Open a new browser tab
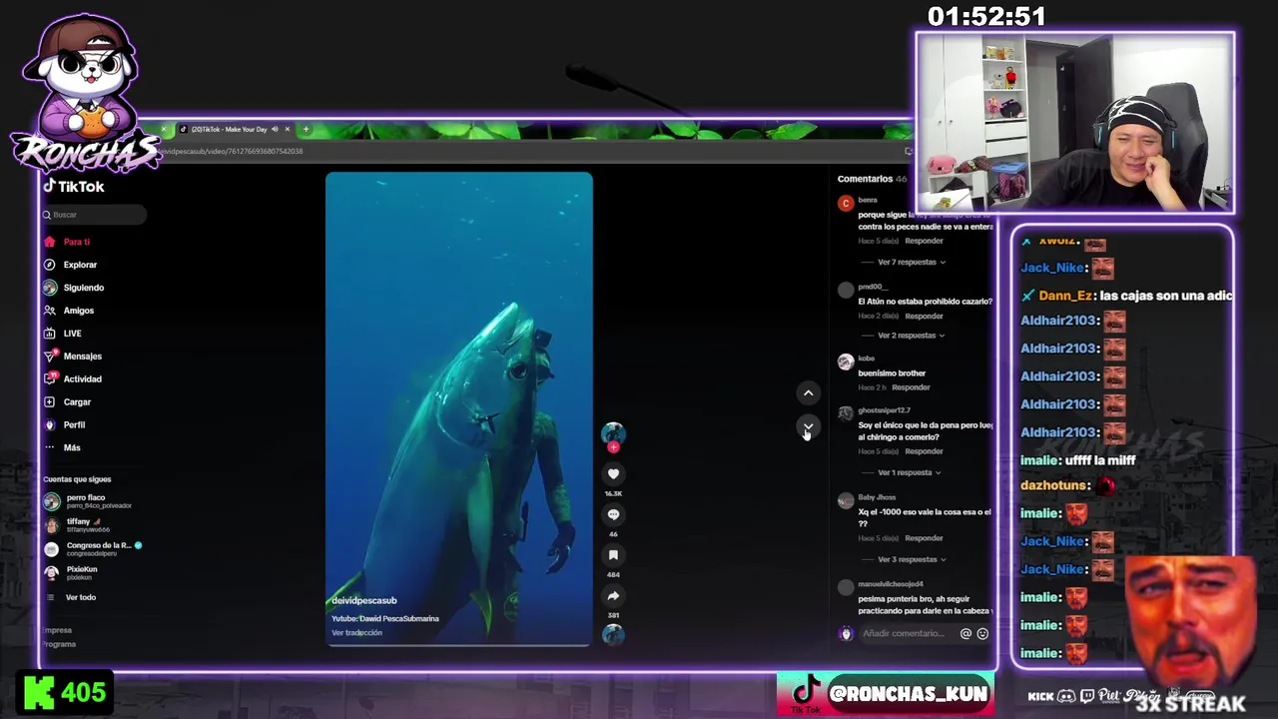 (306, 129)
